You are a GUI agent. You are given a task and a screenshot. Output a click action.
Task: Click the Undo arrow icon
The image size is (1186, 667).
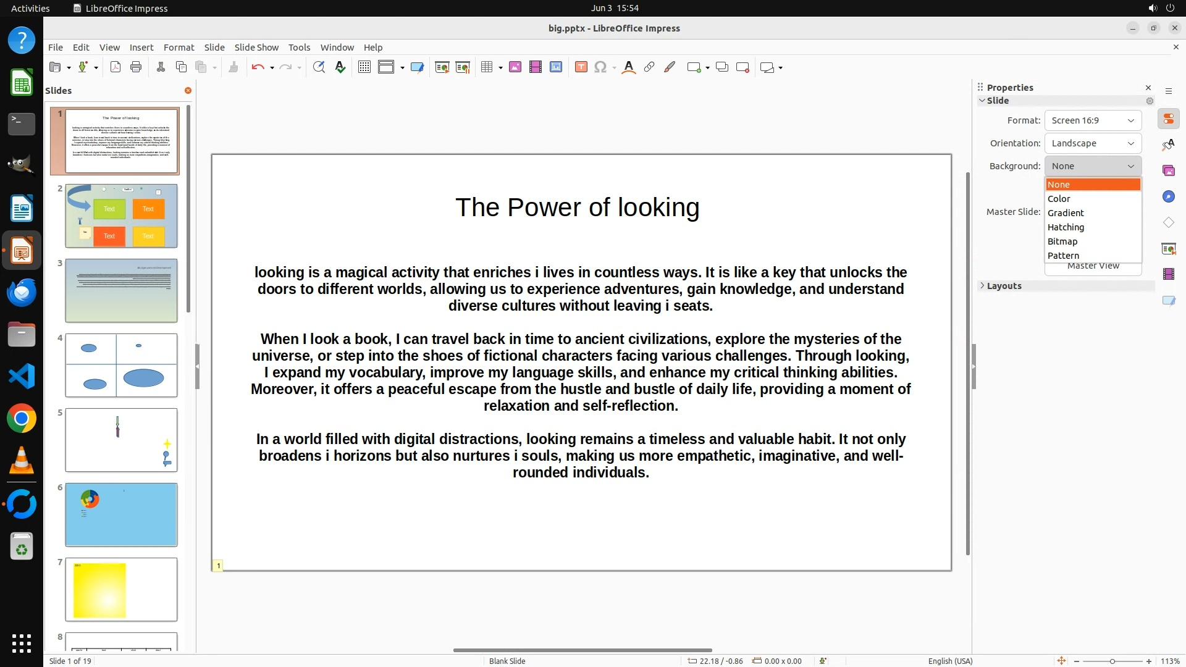(258, 67)
